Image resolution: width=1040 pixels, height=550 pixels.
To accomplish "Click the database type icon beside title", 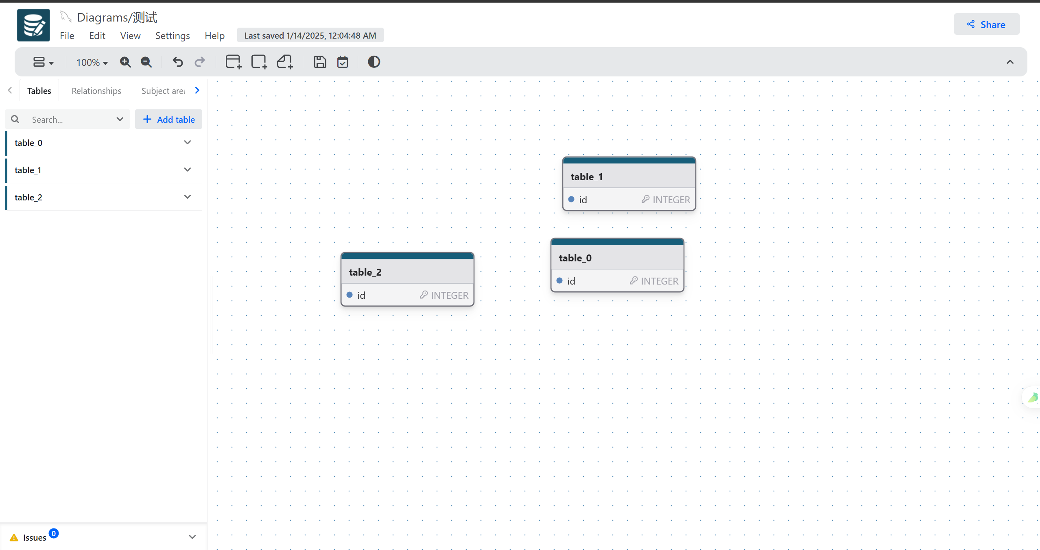I will click(x=66, y=17).
